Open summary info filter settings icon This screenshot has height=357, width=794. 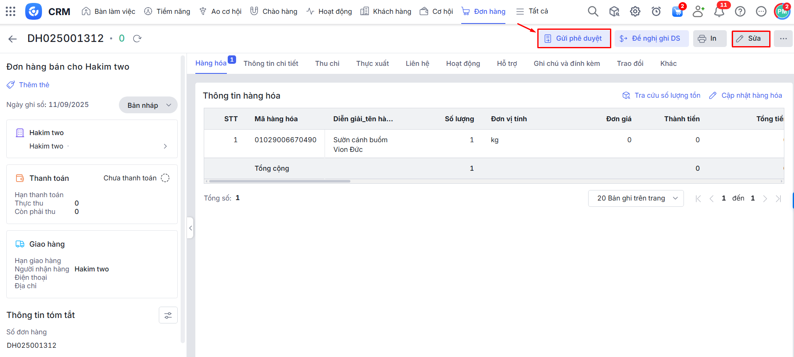click(168, 315)
